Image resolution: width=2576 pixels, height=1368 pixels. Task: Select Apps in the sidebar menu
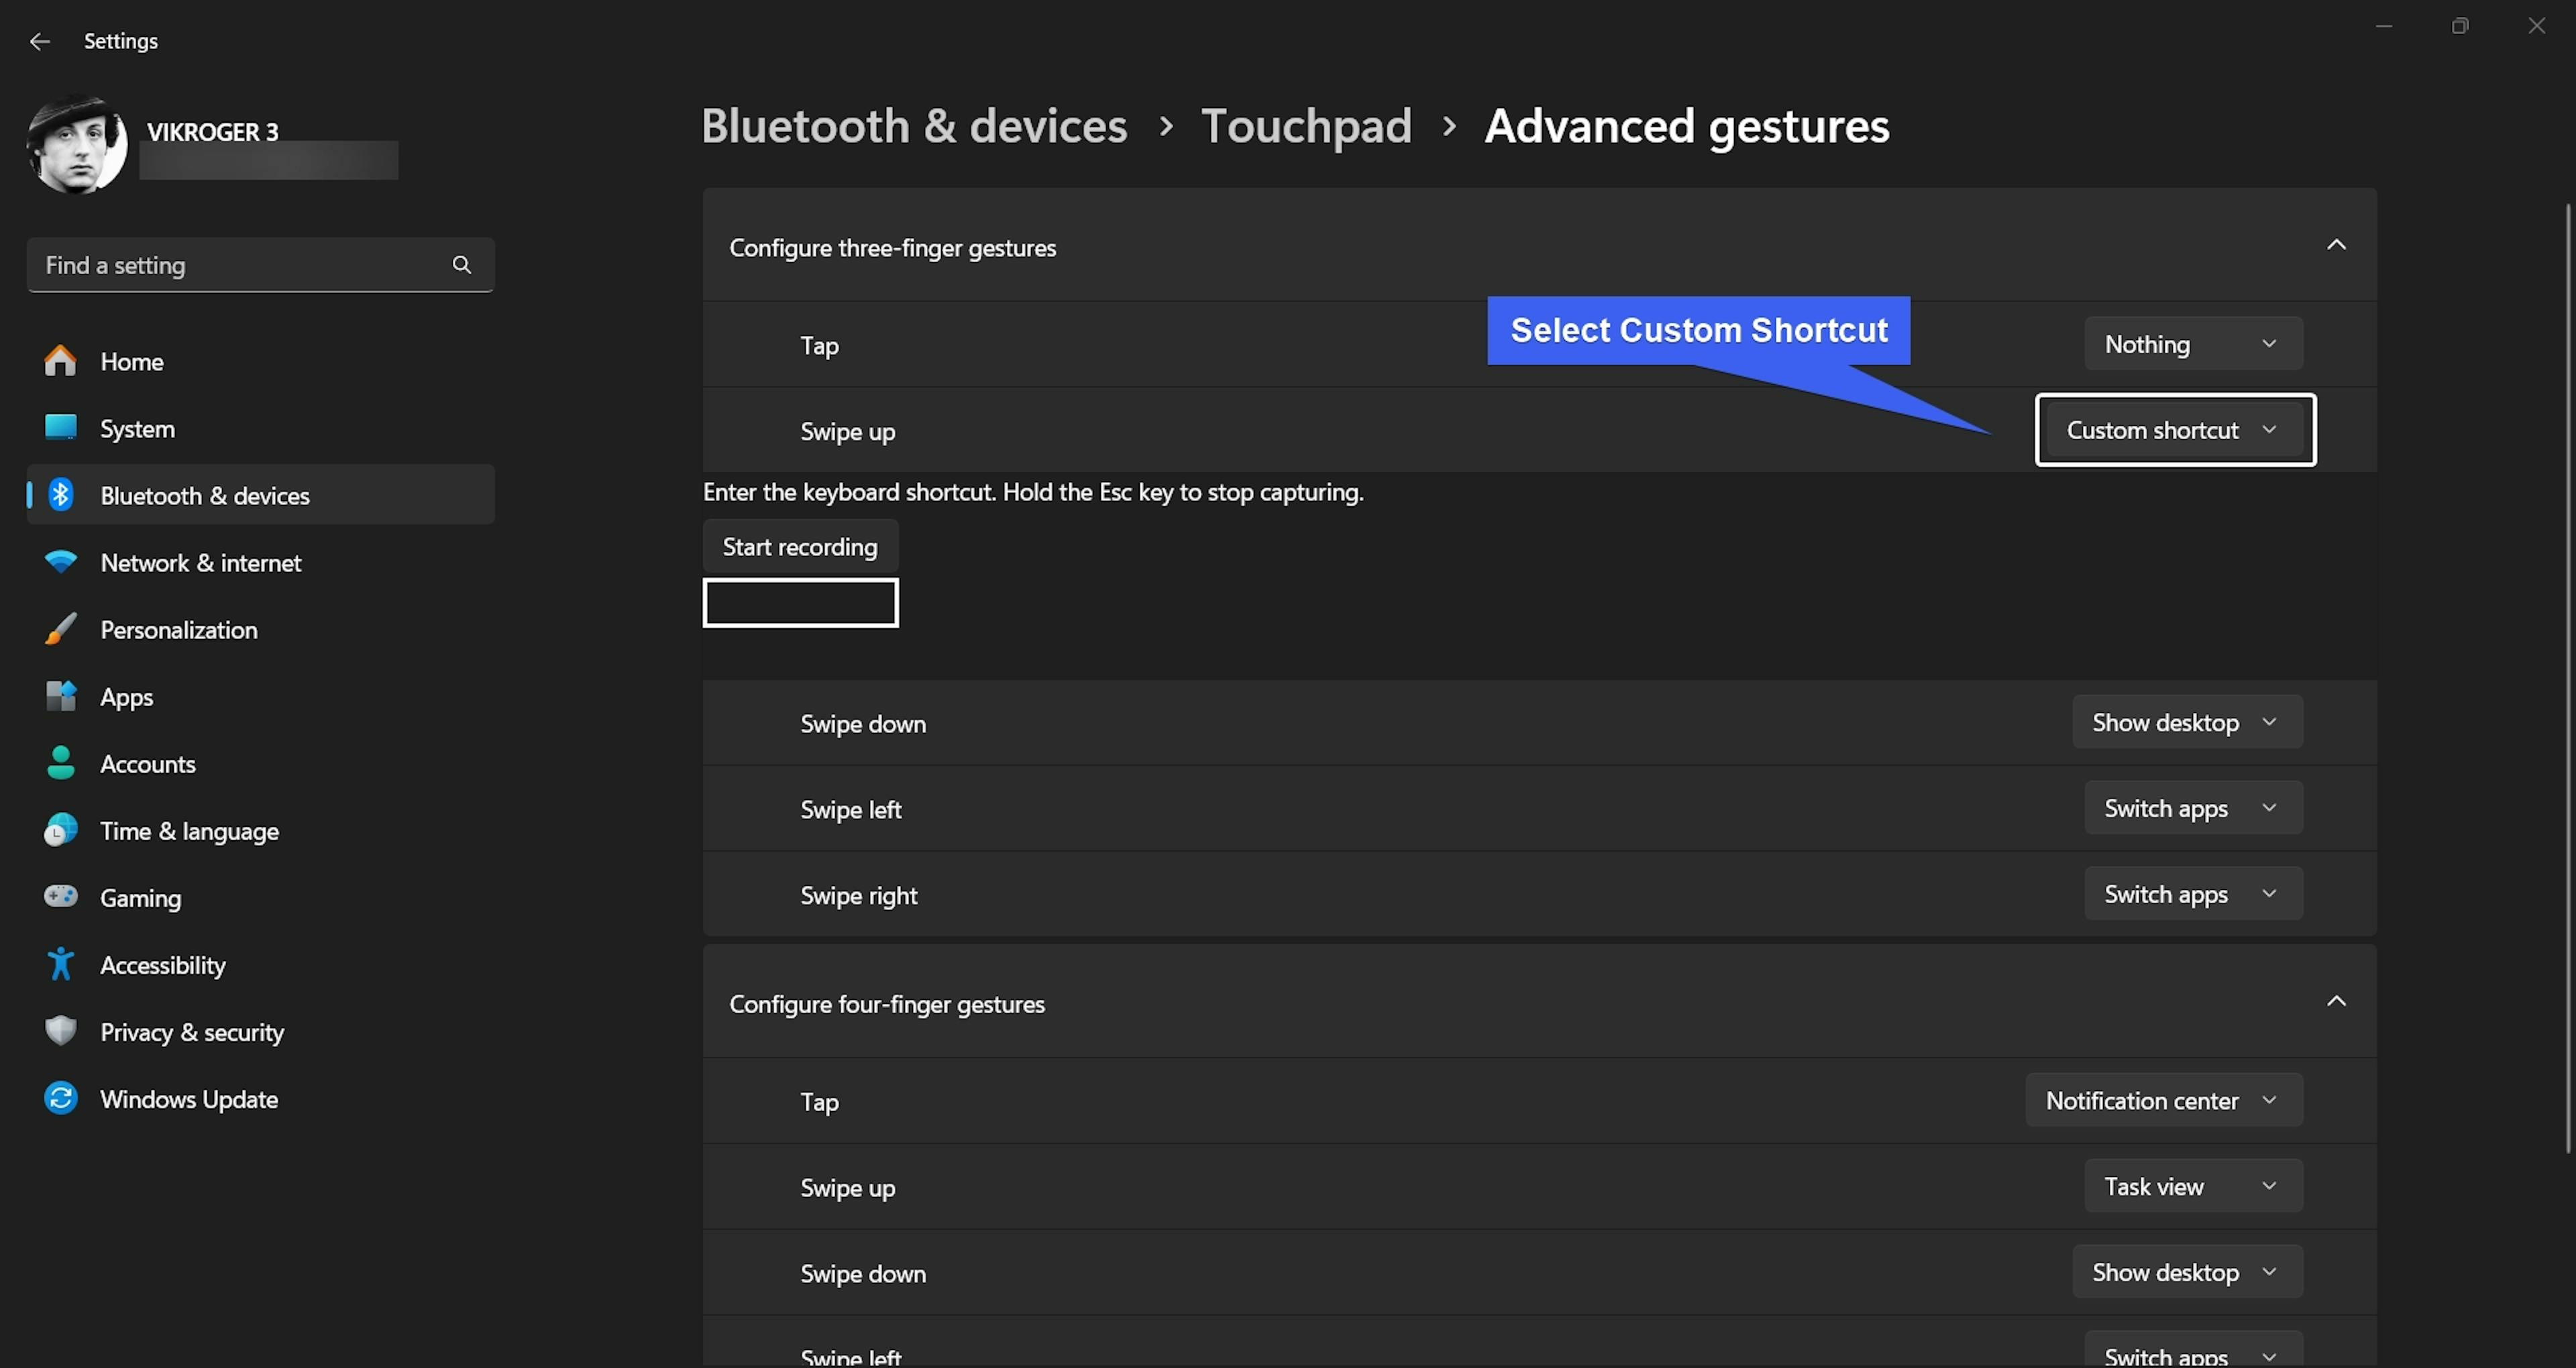[x=126, y=697]
